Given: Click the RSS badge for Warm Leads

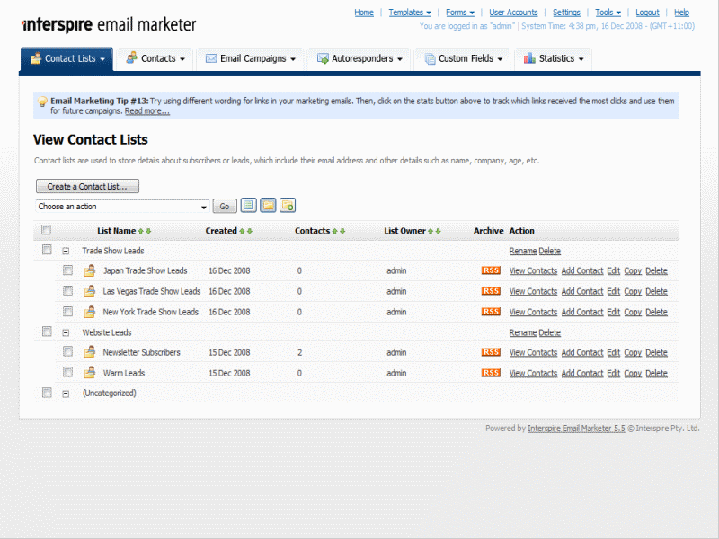Looking at the screenshot, I should point(491,373).
